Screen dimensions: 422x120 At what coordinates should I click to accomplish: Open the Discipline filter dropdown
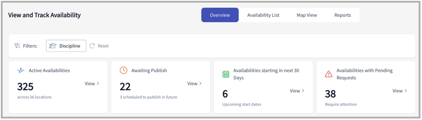[66, 46]
